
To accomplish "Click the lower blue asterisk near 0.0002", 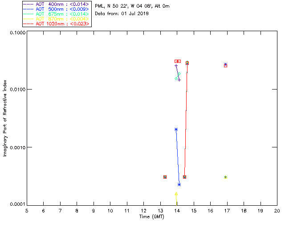I will (x=179, y=185).
